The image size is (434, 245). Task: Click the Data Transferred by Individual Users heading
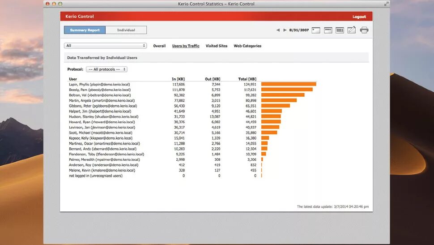[x=102, y=58]
